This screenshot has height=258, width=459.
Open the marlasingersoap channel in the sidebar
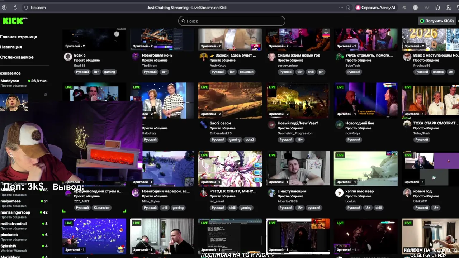[x=24, y=214]
